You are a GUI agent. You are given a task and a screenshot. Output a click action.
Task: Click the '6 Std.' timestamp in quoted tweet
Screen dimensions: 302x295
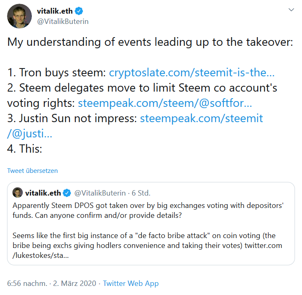[x=141, y=193]
